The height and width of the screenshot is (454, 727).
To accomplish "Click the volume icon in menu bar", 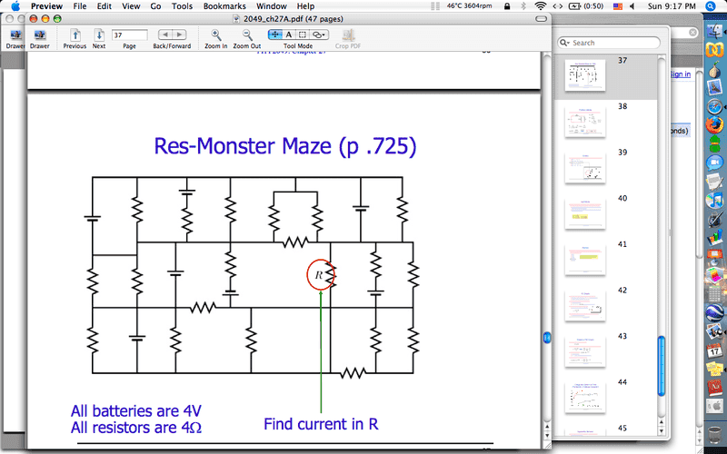I will [632, 6].
